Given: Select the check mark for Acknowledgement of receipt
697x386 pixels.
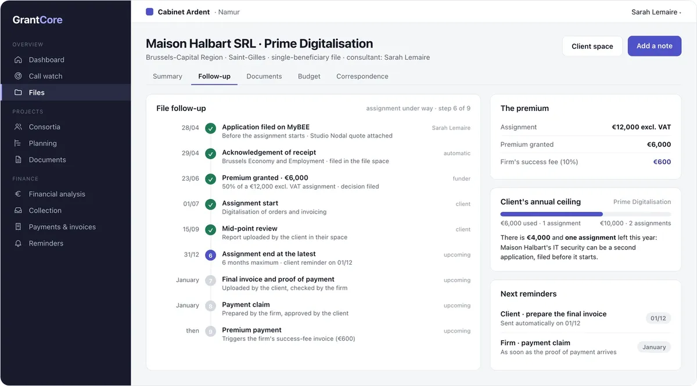Looking at the screenshot, I should [x=211, y=154].
